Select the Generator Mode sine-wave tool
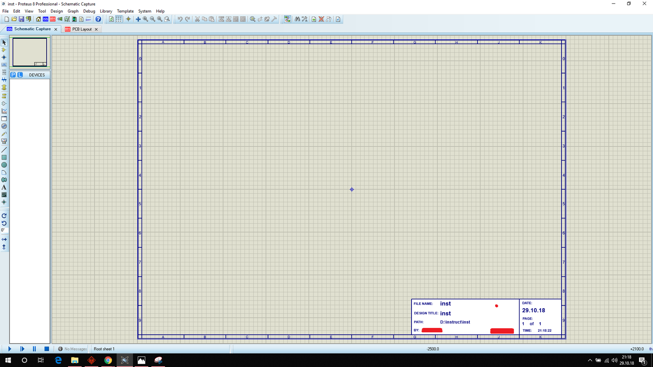This screenshot has width=653, height=367. 4,126
